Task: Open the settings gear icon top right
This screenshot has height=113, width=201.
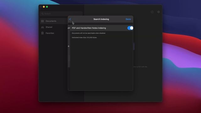Action: (159, 12)
